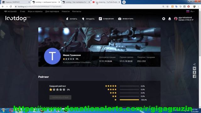Image resolution: width=201 pixels, height=113 pixels.
Task: Click the MY.GAMES logo
Action: [x=10, y=11]
